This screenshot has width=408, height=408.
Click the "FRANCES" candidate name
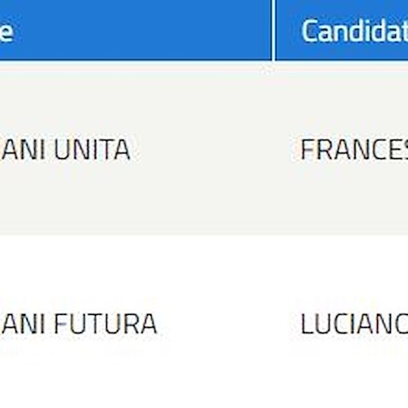click(354, 149)
